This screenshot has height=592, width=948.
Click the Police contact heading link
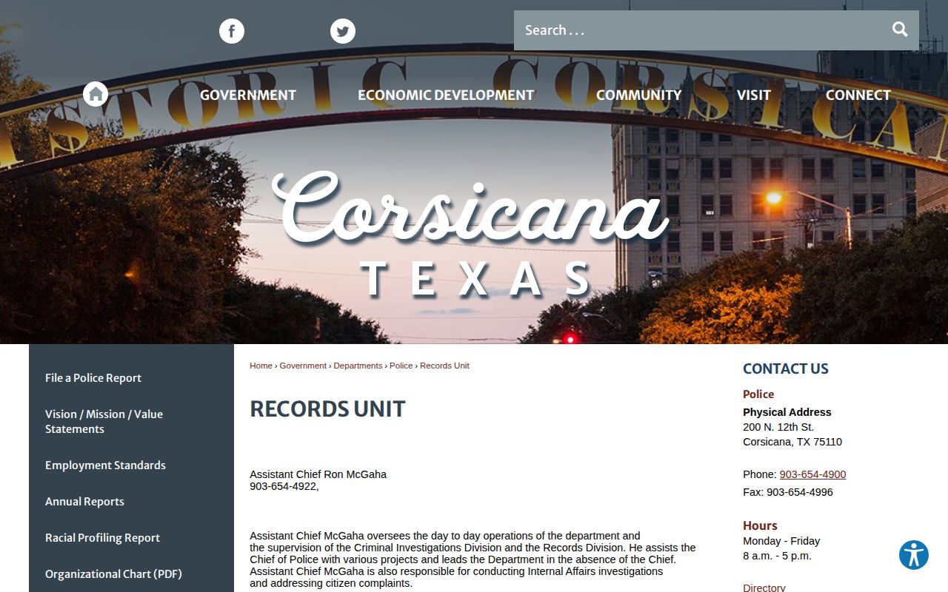click(x=758, y=394)
